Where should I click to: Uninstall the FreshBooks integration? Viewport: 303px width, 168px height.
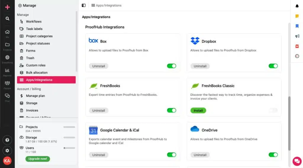(99, 111)
